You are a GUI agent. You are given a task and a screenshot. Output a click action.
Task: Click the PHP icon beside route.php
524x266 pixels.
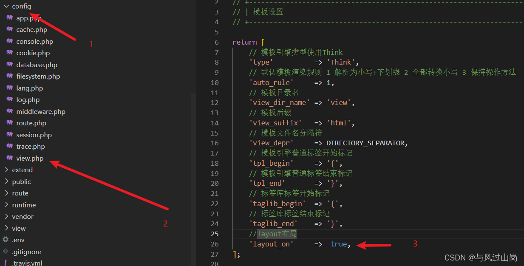10,123
